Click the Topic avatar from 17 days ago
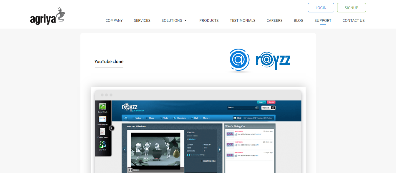396x173 pixels. [x=230, y=134]
